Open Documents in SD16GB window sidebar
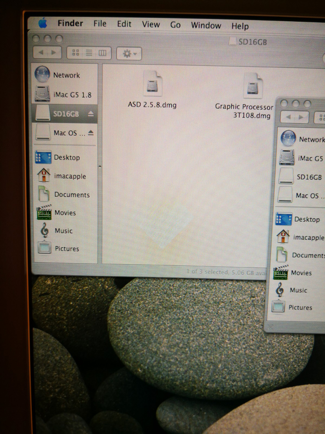The height and width of the screenshot is (434, 325). click(65, 194)
